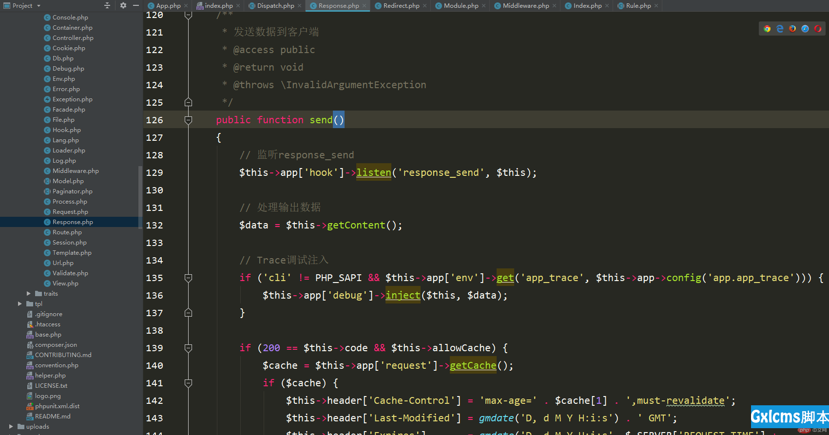Click the inject method call on line 136
This screenshot has width=829, height=435.
(403, 295)
